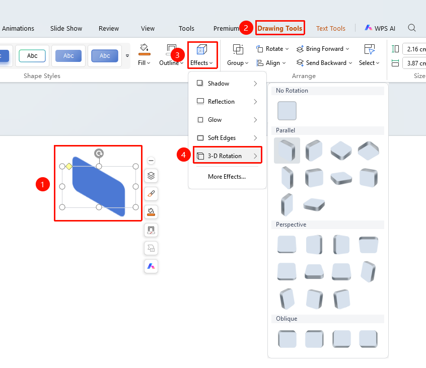
Task: Choose first Perspective rotation preset
Action: coord(287,245)
